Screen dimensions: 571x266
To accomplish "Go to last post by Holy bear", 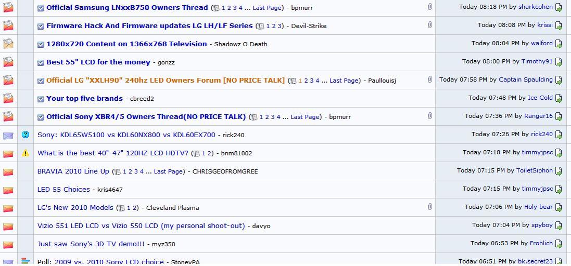I will pos(559,207).
